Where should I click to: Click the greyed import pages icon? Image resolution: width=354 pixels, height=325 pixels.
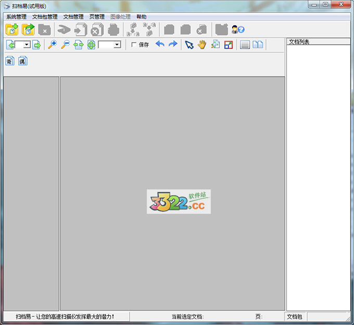[x=81, y=29]
